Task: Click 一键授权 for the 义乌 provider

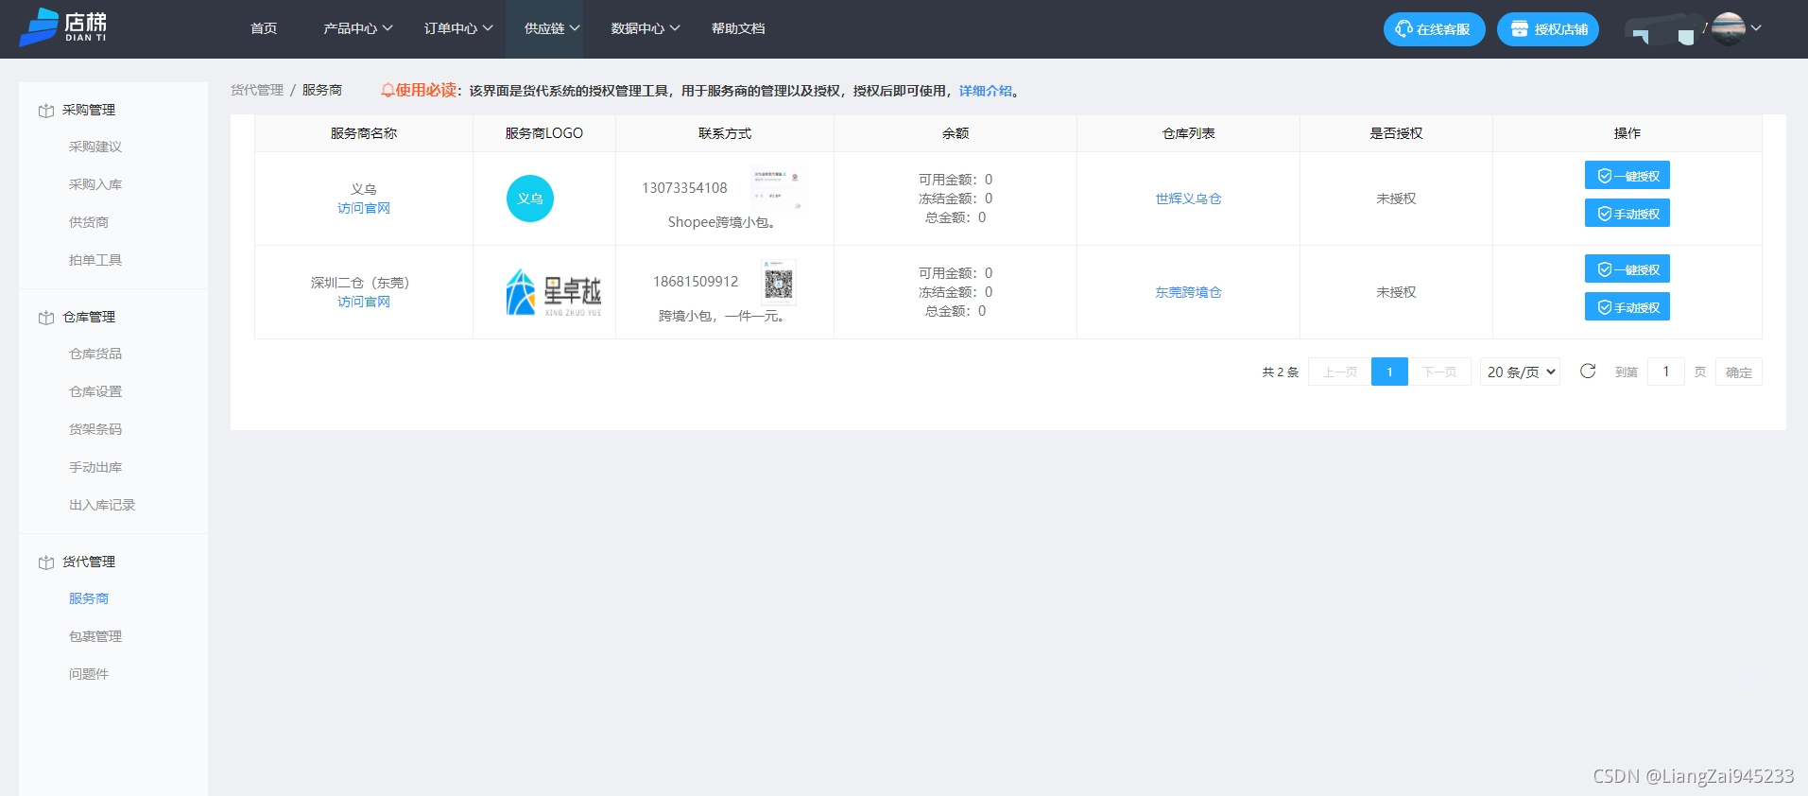Action: pos(1627,176)
